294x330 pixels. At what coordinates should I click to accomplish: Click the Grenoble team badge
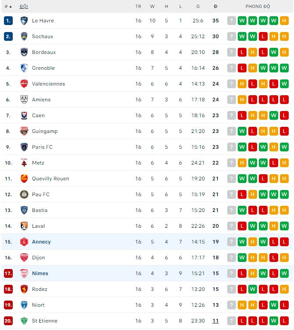(24, 68)
